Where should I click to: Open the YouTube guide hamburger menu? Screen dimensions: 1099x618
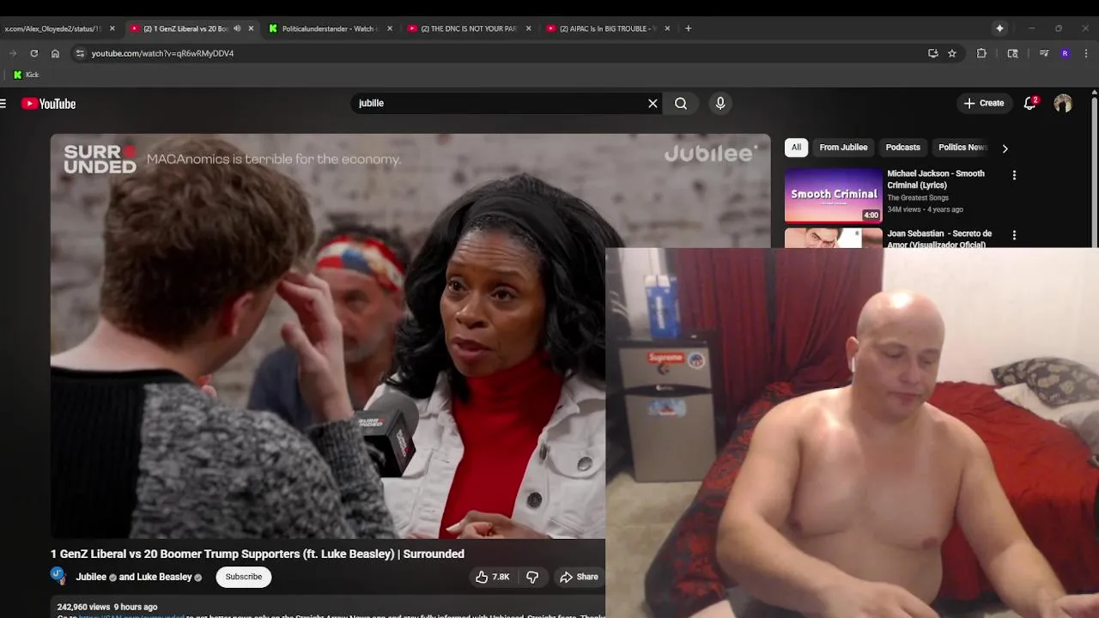tap(3, 104)
